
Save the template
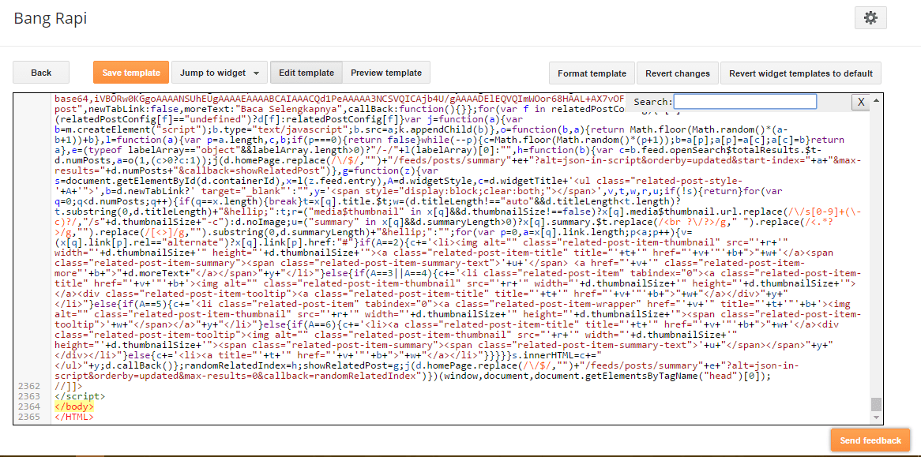coord(131,73)
